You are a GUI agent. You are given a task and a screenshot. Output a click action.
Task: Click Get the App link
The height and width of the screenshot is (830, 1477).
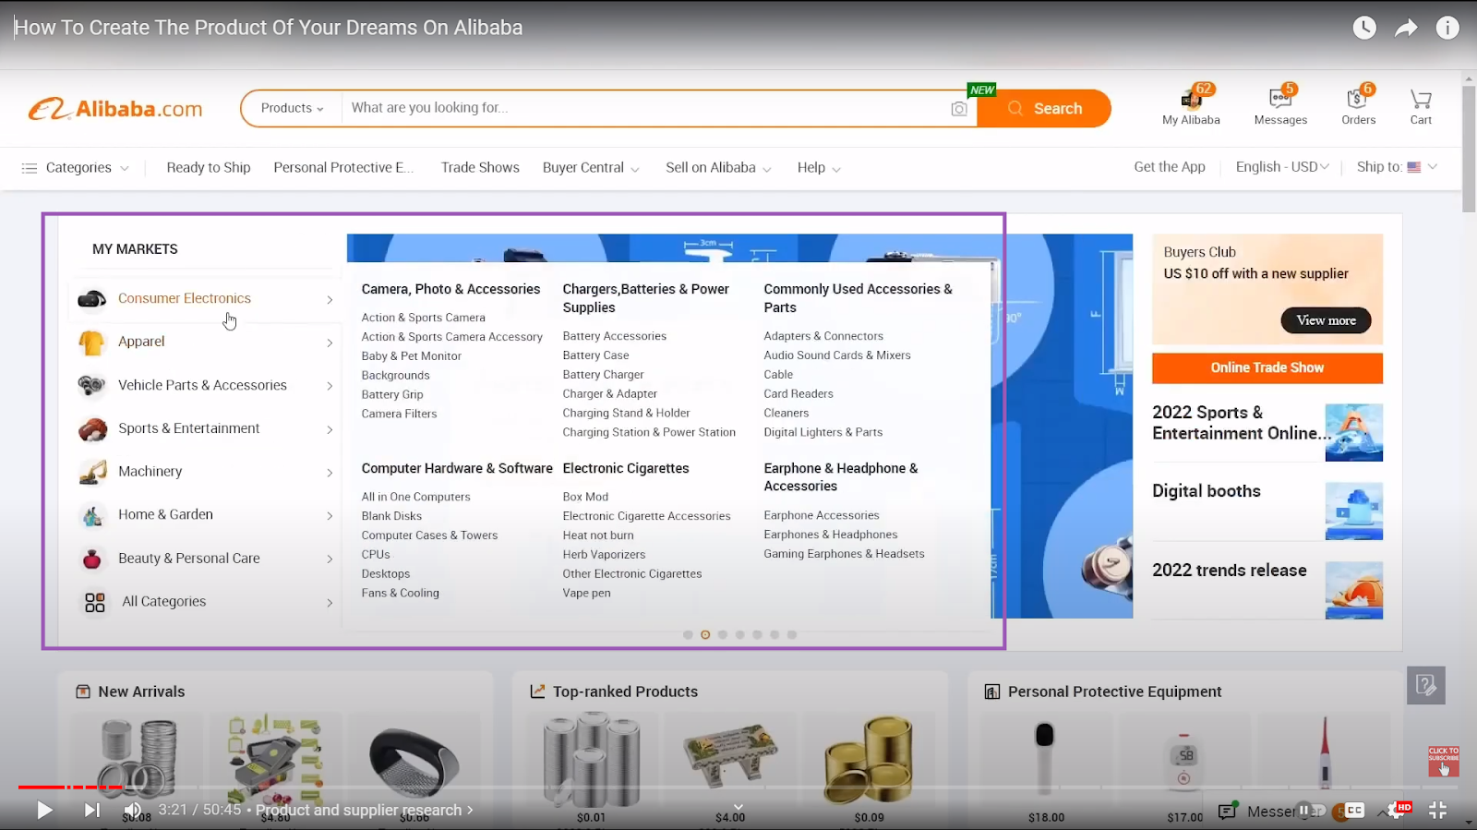click(1170, 167)
